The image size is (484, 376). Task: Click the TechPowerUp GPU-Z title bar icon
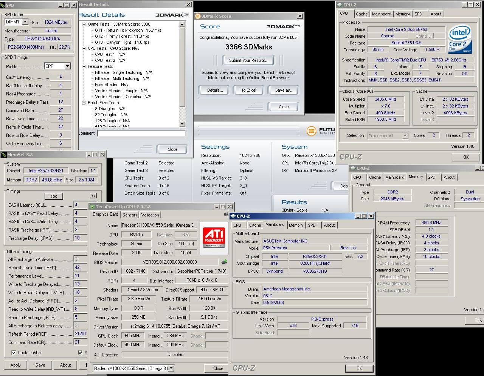(92, 207)
